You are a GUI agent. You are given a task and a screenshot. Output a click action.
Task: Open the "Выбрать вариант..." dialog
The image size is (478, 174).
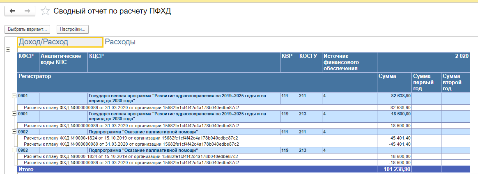pos(28,30)
